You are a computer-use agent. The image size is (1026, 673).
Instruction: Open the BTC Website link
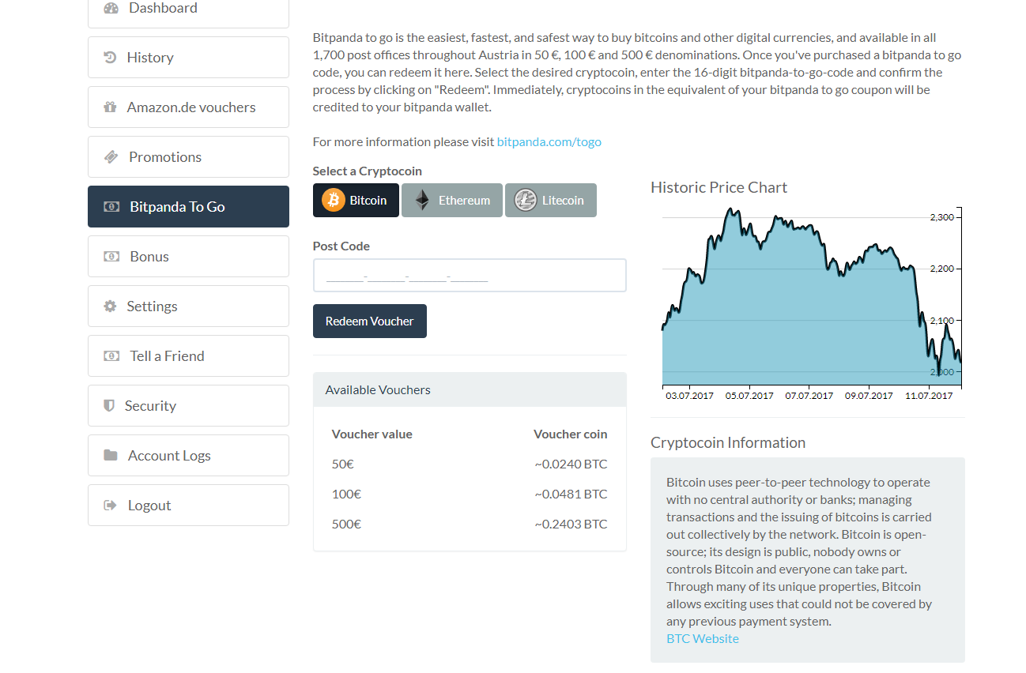coord(703,639)
